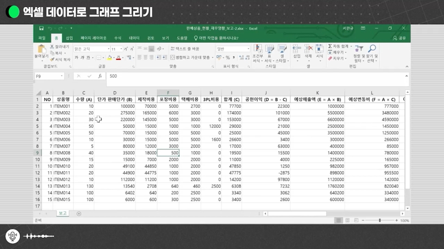Screen dimensions: 444x249
Task: Toggle Underline (underlined 가) formatting
Action: pos(88,58)
